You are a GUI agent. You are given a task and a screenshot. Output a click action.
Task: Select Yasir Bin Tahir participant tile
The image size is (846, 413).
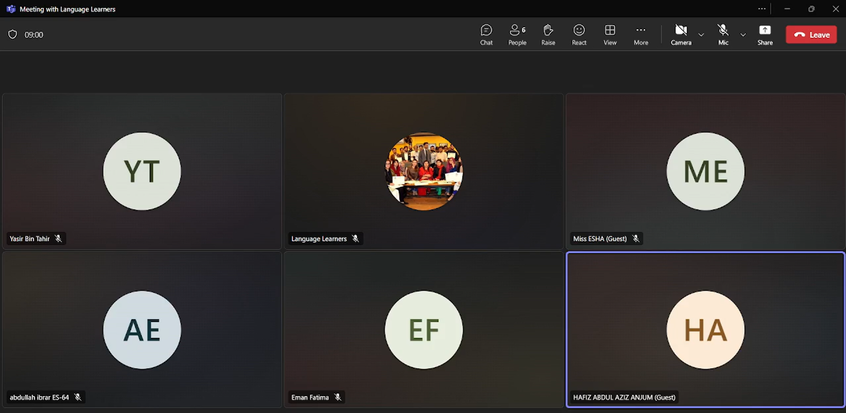pos(142,171)
